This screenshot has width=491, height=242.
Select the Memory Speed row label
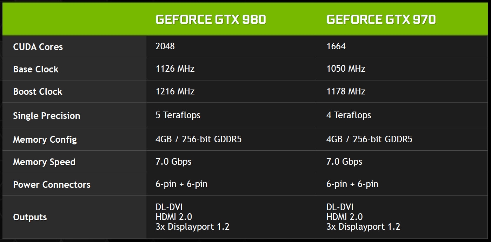point(44,162)
